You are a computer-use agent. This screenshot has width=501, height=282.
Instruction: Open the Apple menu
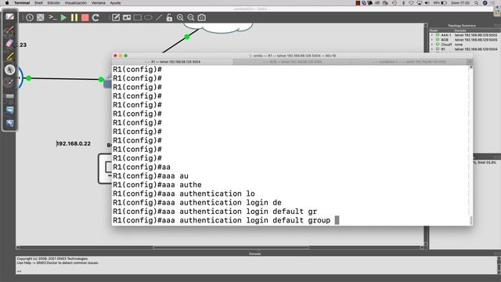coord(7,3)
